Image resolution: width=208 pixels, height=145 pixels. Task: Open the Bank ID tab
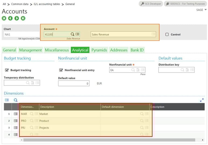137,50
